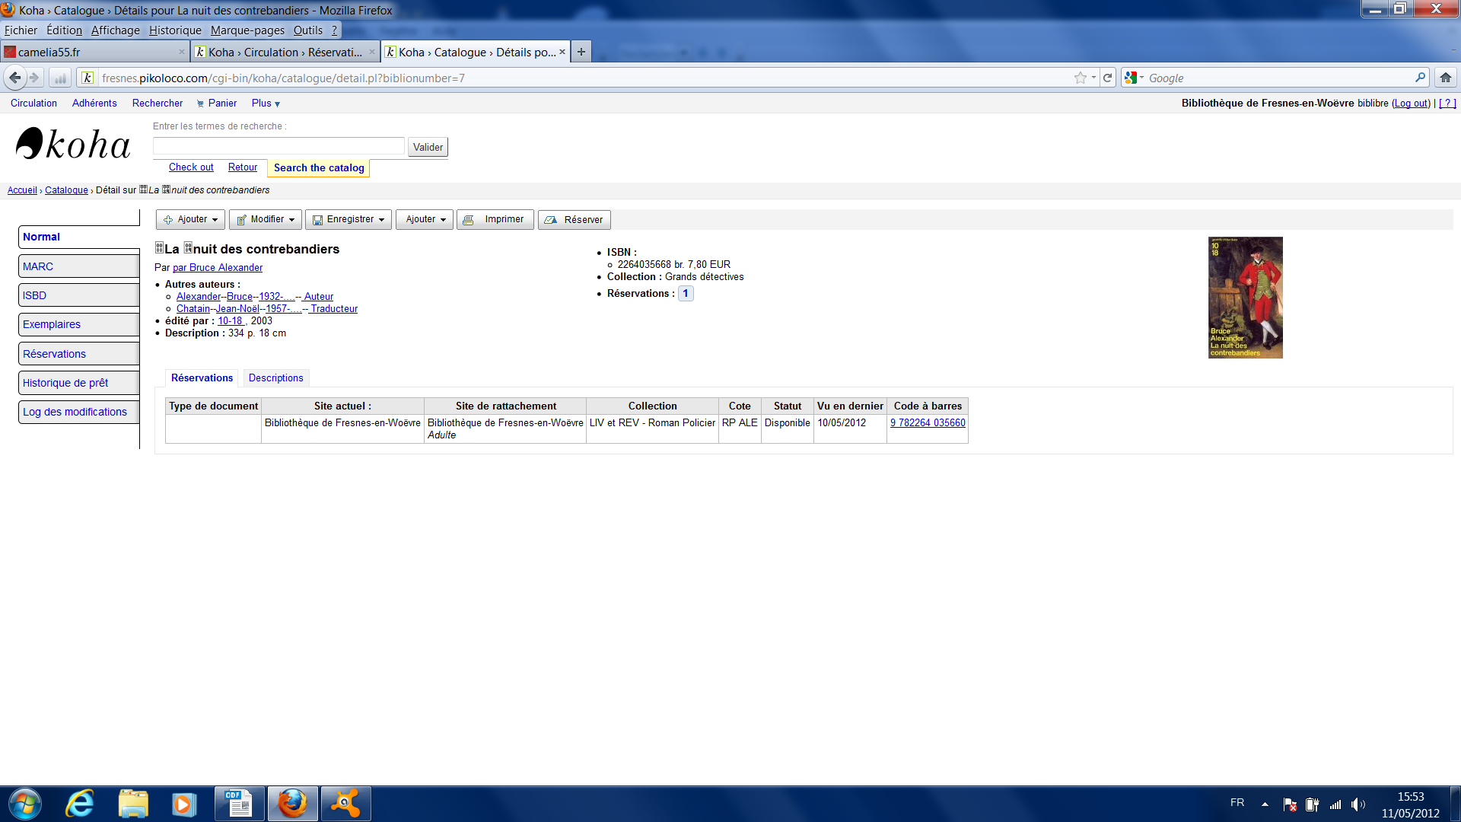Open the Plus dropdown in top navigation
The image size is (1461, 822).
click(x=266, y=104)
